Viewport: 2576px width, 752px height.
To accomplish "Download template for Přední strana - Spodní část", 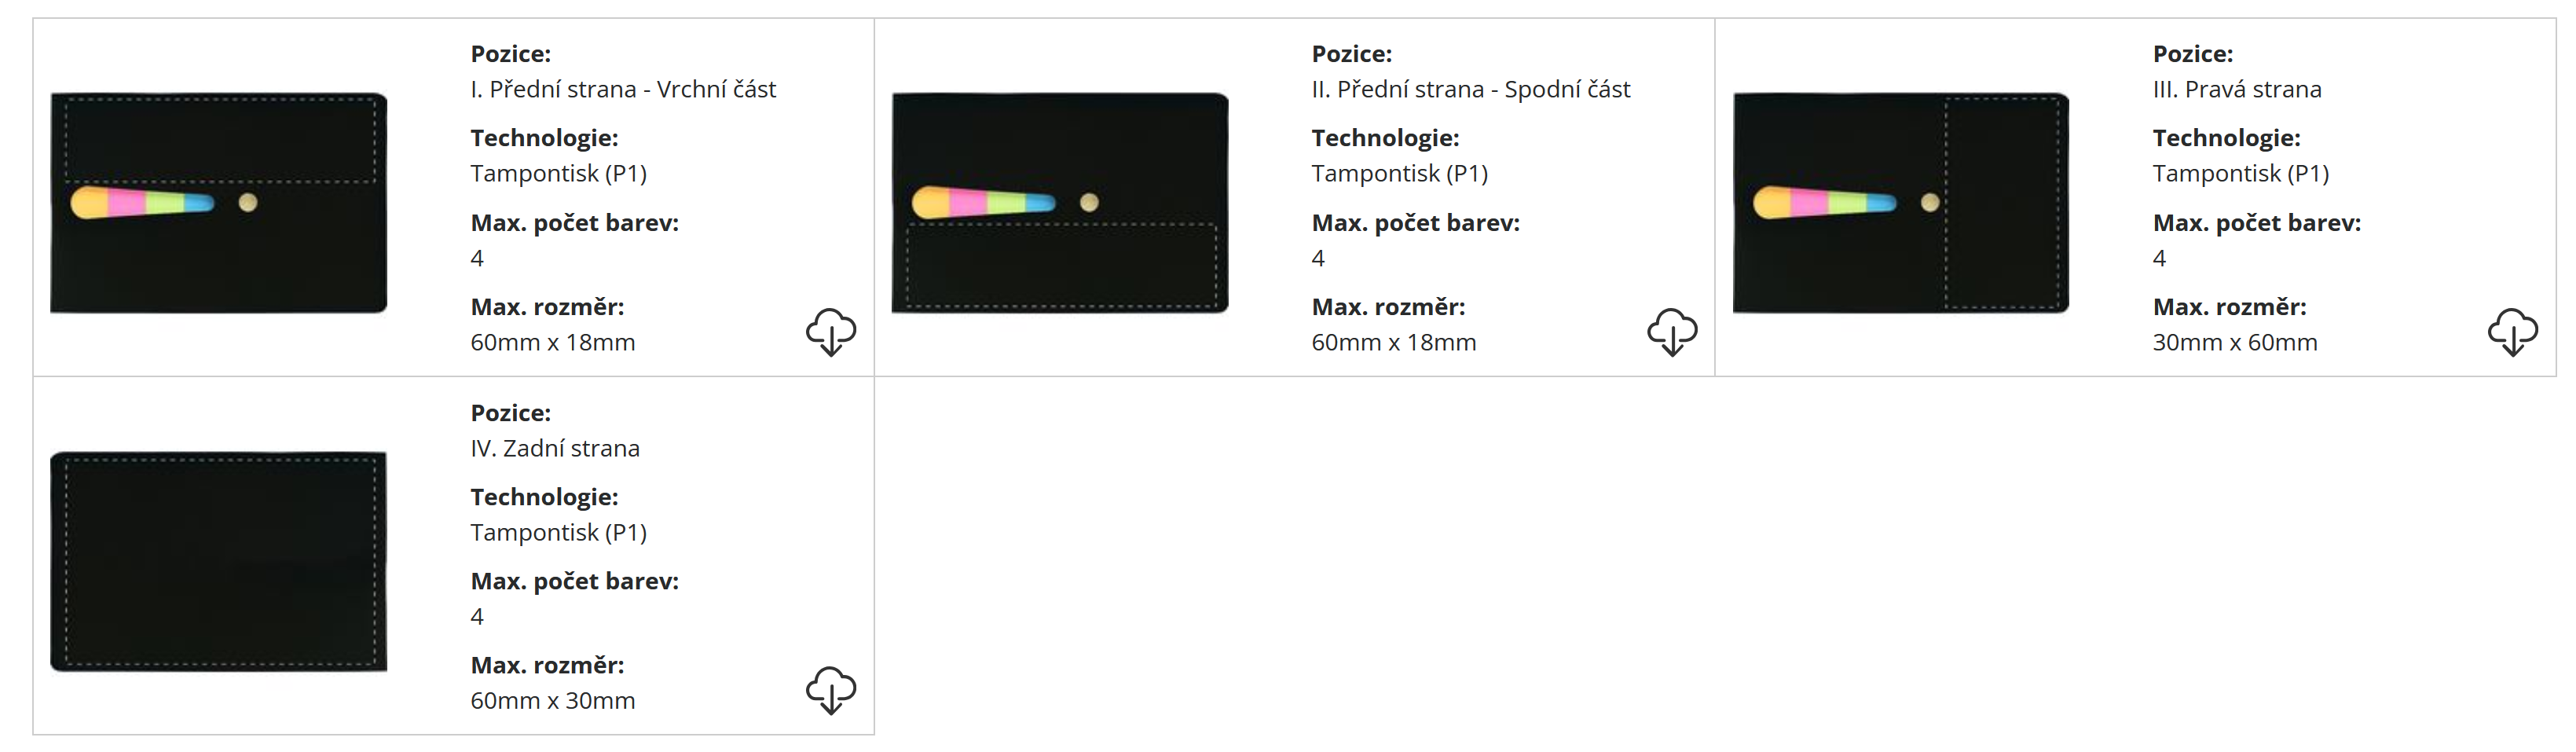I will [1671, 331].
